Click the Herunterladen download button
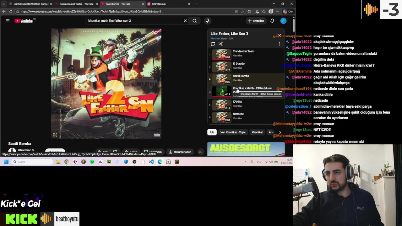Viewport: 402px width, 226px height. (x=180, y=152)
